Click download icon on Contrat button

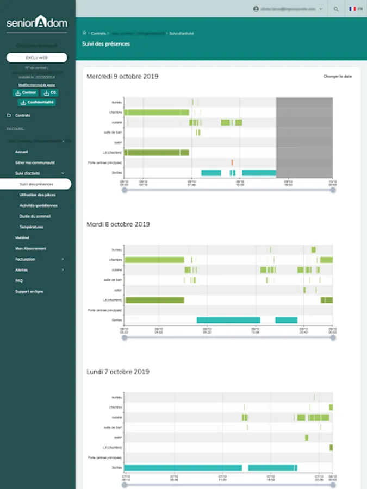pyautogui.click(x=18, y=92)
